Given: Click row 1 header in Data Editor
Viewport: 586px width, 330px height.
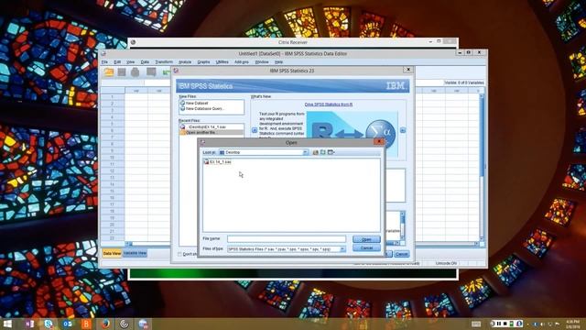Looking at the screenshot, I should pyautogui.click(x=113, y=97).
